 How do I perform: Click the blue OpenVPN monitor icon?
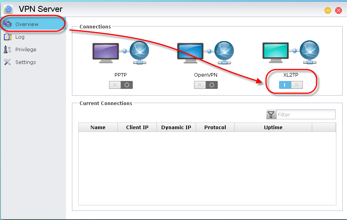(x=190, y=53)
